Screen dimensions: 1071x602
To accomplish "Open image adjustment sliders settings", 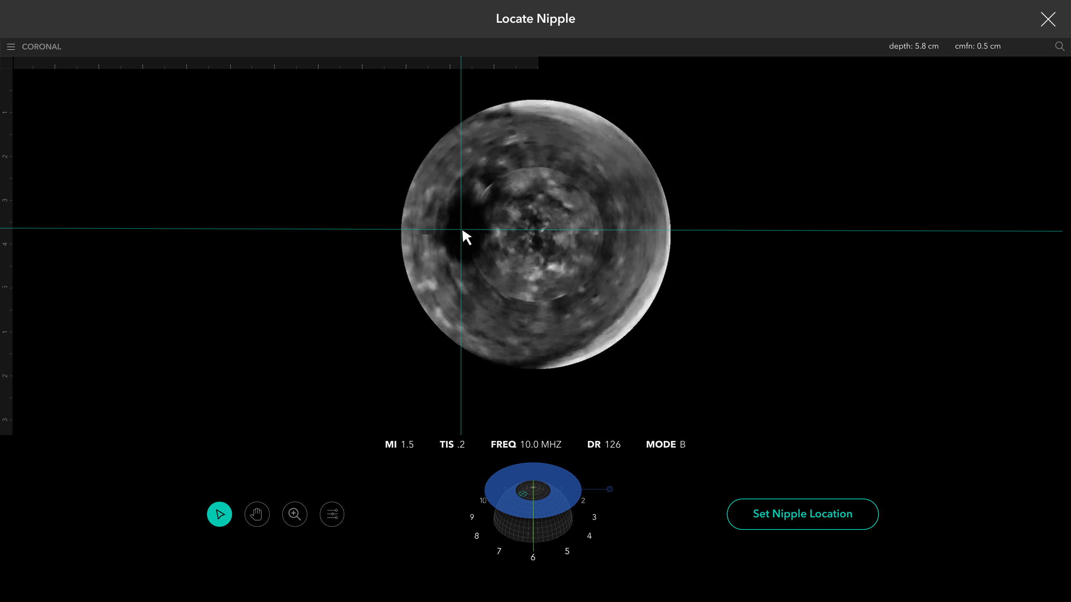I will coord(332,514).
